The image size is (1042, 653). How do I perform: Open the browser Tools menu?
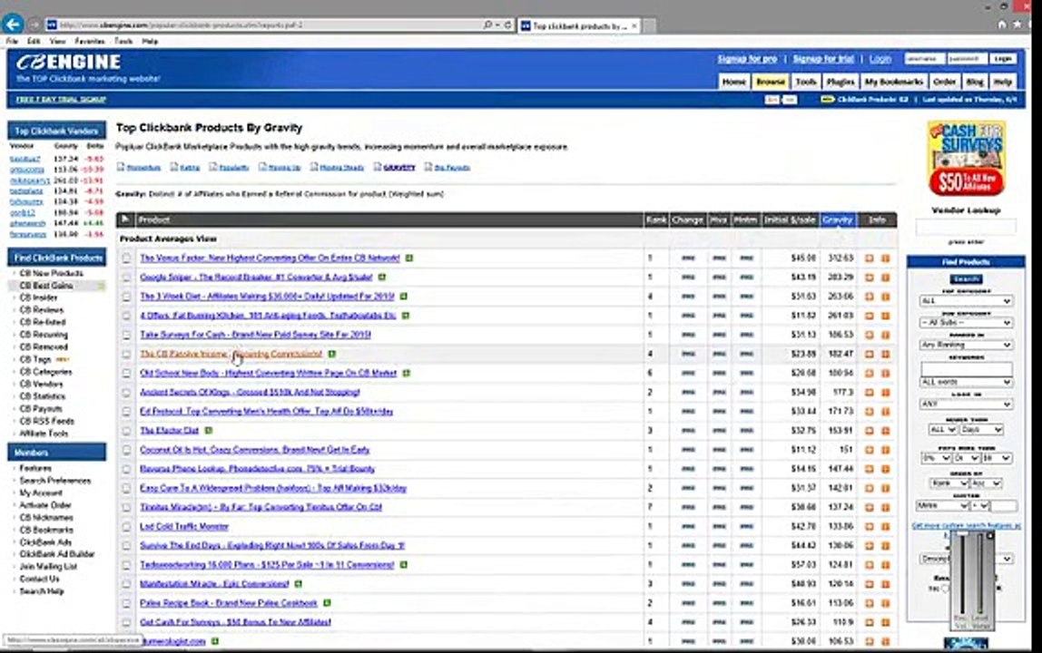click(123, 41)
